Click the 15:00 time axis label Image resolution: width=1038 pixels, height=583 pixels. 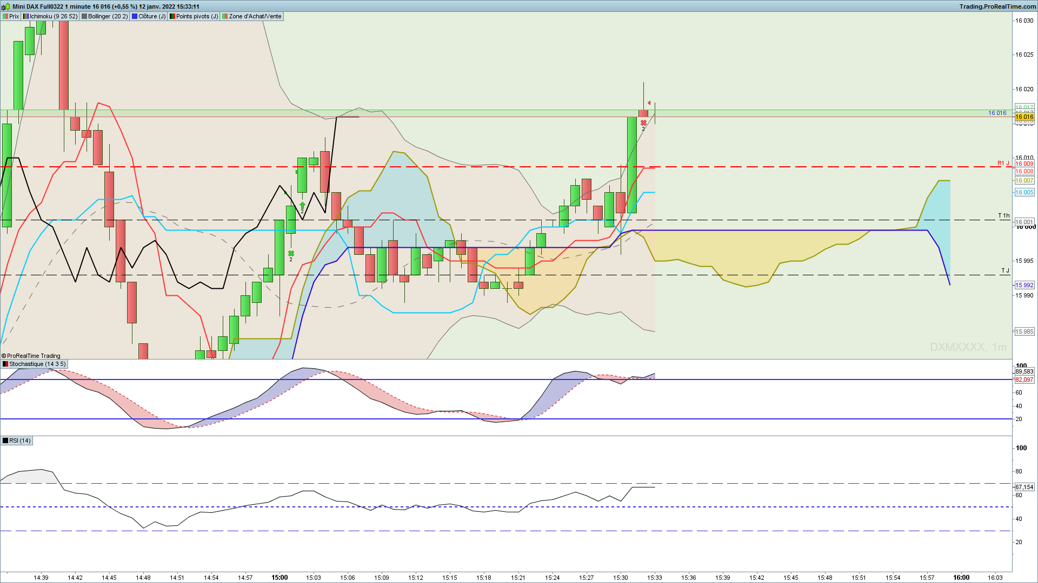pyautogui.click(x=280, y=578)
